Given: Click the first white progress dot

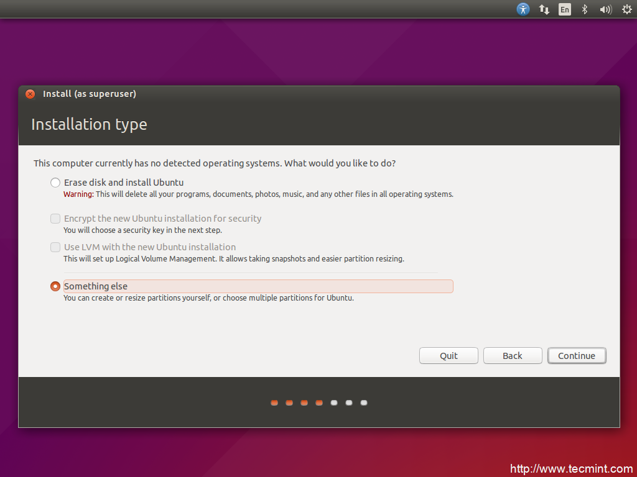Looking at the screenshot, I should click(x=334, y=403).
